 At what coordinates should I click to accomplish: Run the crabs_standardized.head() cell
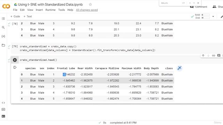pos(15,60)
